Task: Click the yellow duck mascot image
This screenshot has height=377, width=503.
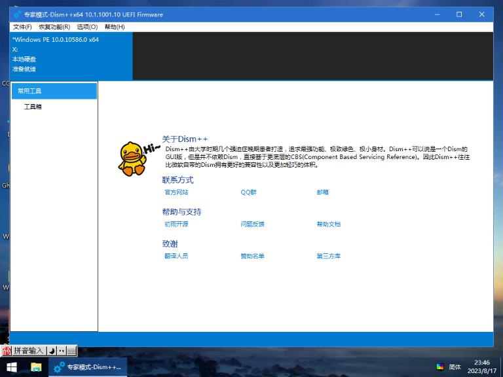Action: tap(132, 158)
